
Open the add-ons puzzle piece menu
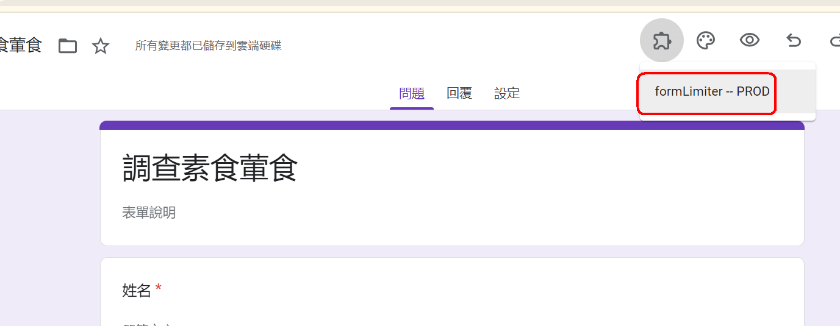661,41
